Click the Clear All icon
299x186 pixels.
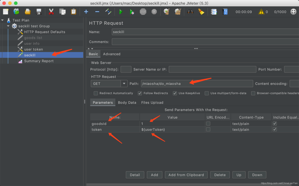(178, 12)
